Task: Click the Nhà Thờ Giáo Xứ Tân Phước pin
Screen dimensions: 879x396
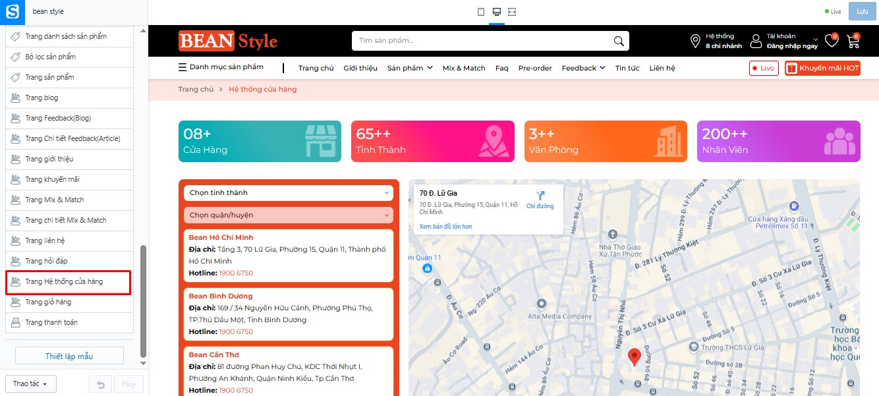Action: 613,234
